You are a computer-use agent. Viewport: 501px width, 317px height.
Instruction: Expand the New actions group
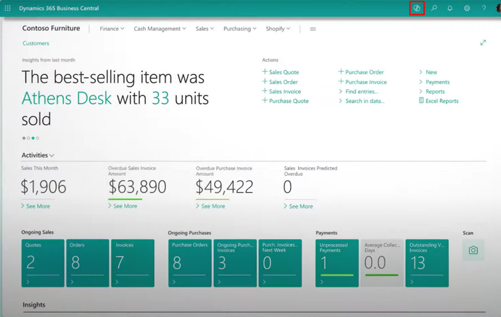[x=428, y=72]
